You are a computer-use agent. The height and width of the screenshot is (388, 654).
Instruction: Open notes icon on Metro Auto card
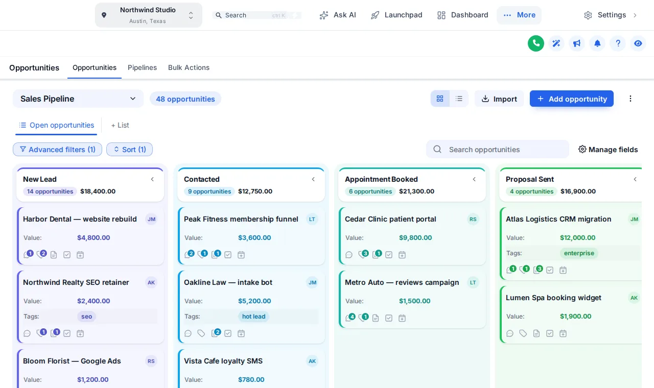[376, 318]
